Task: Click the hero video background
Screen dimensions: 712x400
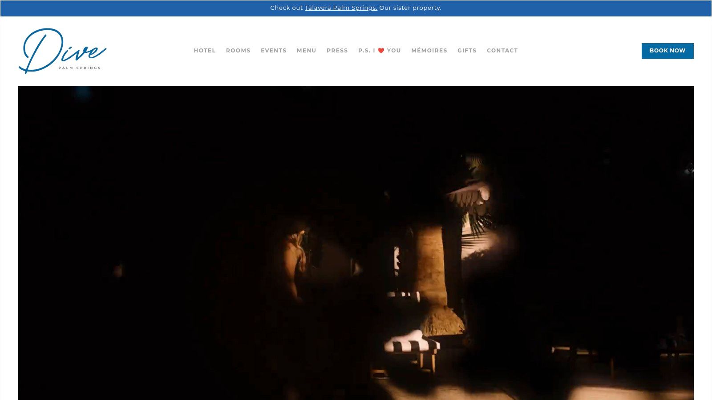Action: [x=178, y=178]
